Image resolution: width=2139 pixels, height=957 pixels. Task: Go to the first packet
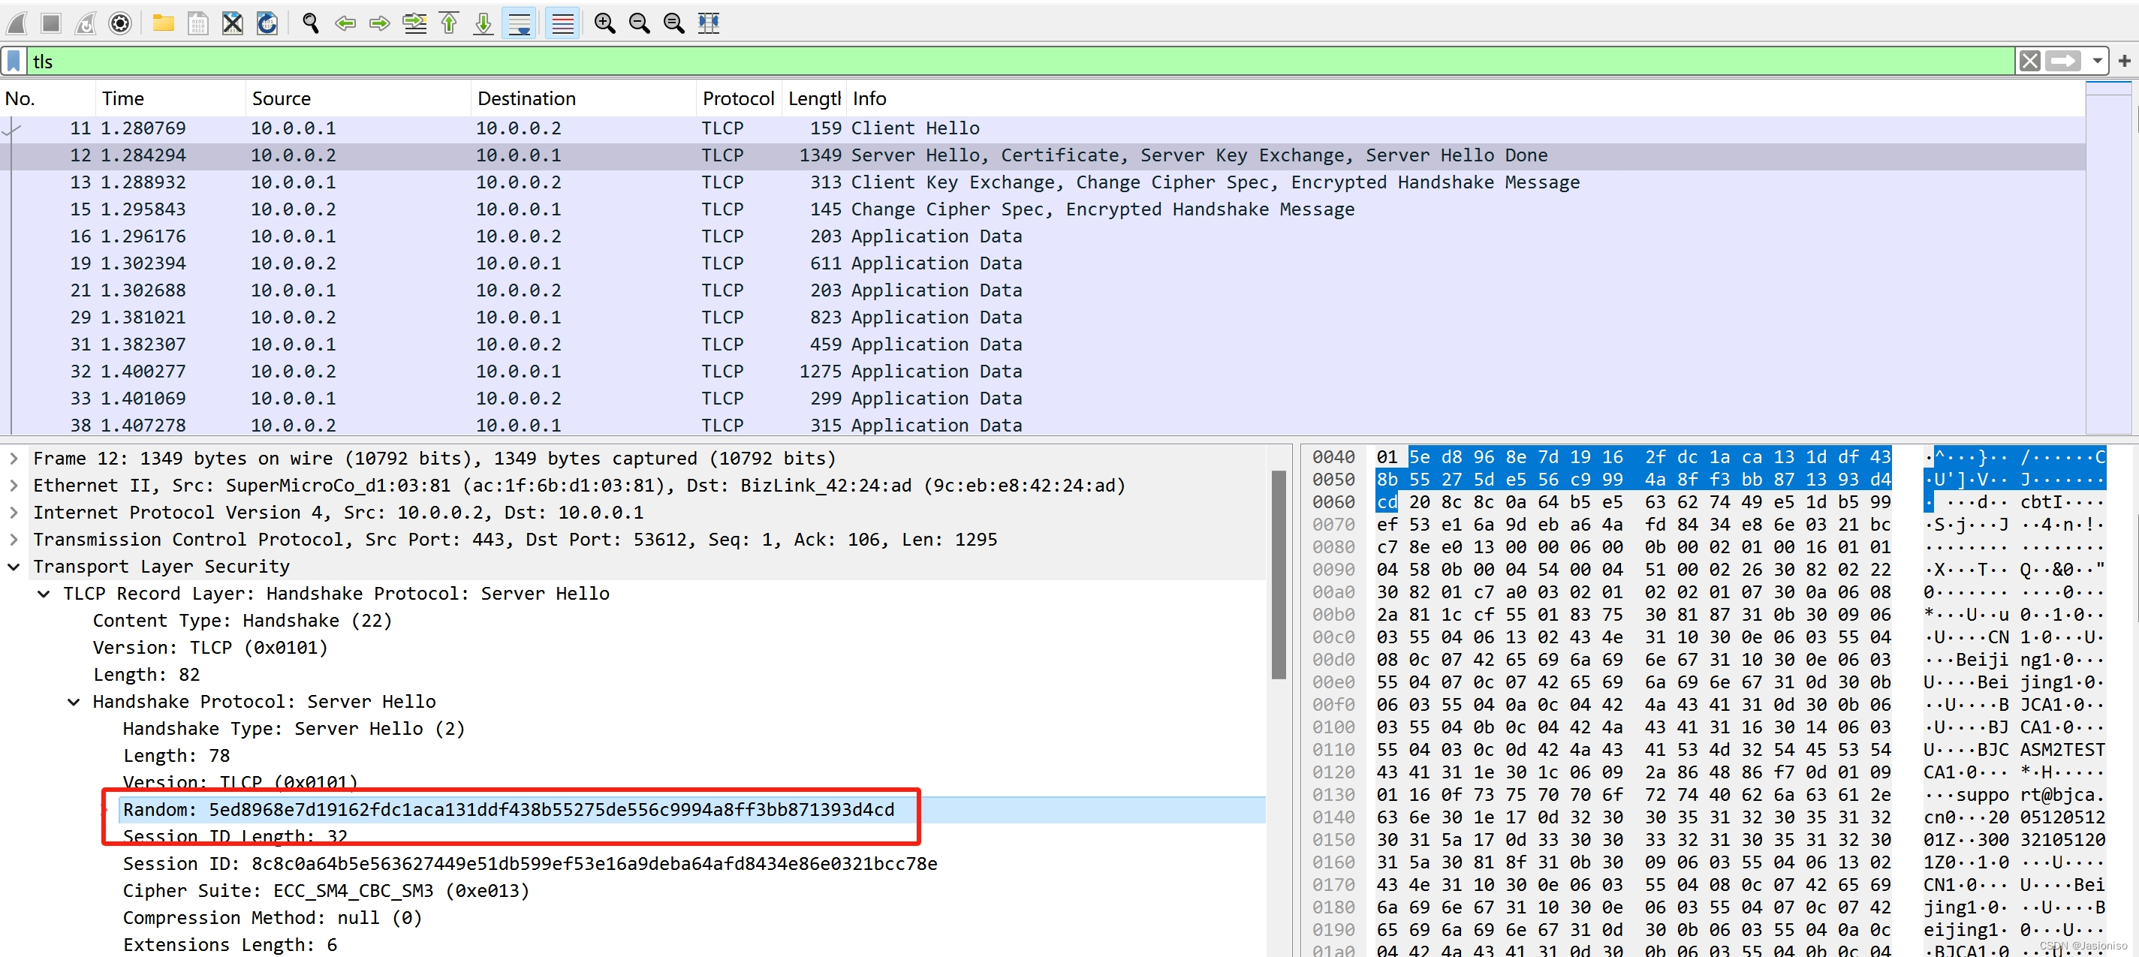coord(449,23)
